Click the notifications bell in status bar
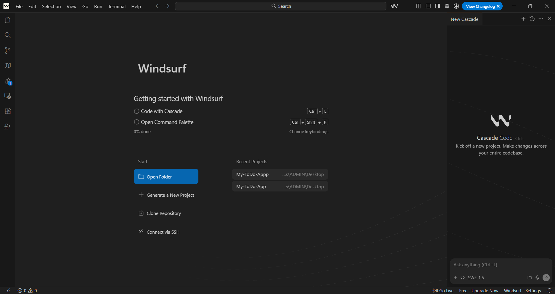555x294 pixels. click(x=549, y=291)
